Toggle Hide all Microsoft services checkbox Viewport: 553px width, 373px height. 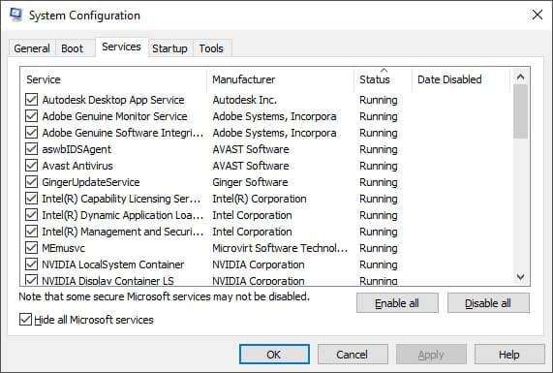tap(25, 320)
